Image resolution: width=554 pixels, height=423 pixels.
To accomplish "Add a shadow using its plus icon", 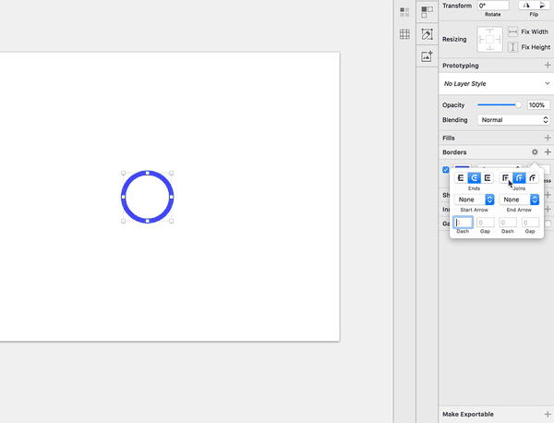I will click(x=548, y=195).
